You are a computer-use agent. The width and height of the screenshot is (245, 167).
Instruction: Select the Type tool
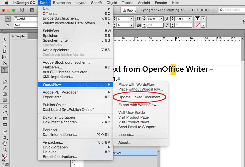(x=5, y=70)
